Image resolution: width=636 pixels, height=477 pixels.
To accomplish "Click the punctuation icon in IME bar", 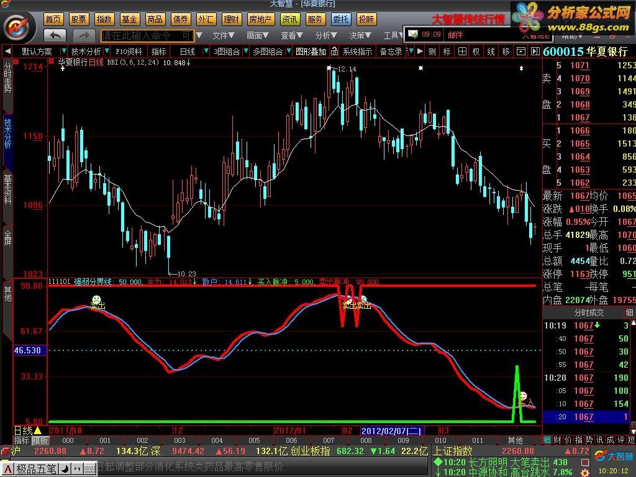I will (x=78, y=469).
